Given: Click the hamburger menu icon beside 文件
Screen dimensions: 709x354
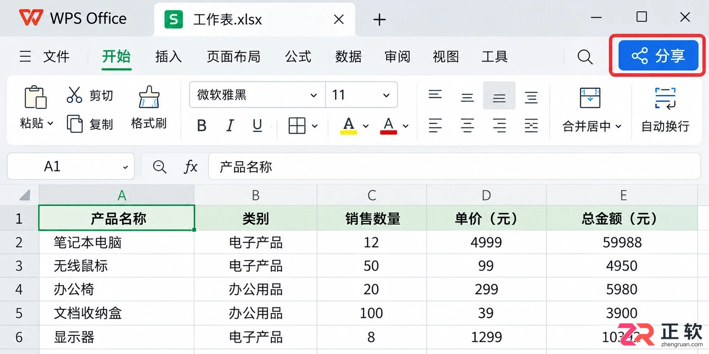Looking at the screenshot, I should coord(25,57).
